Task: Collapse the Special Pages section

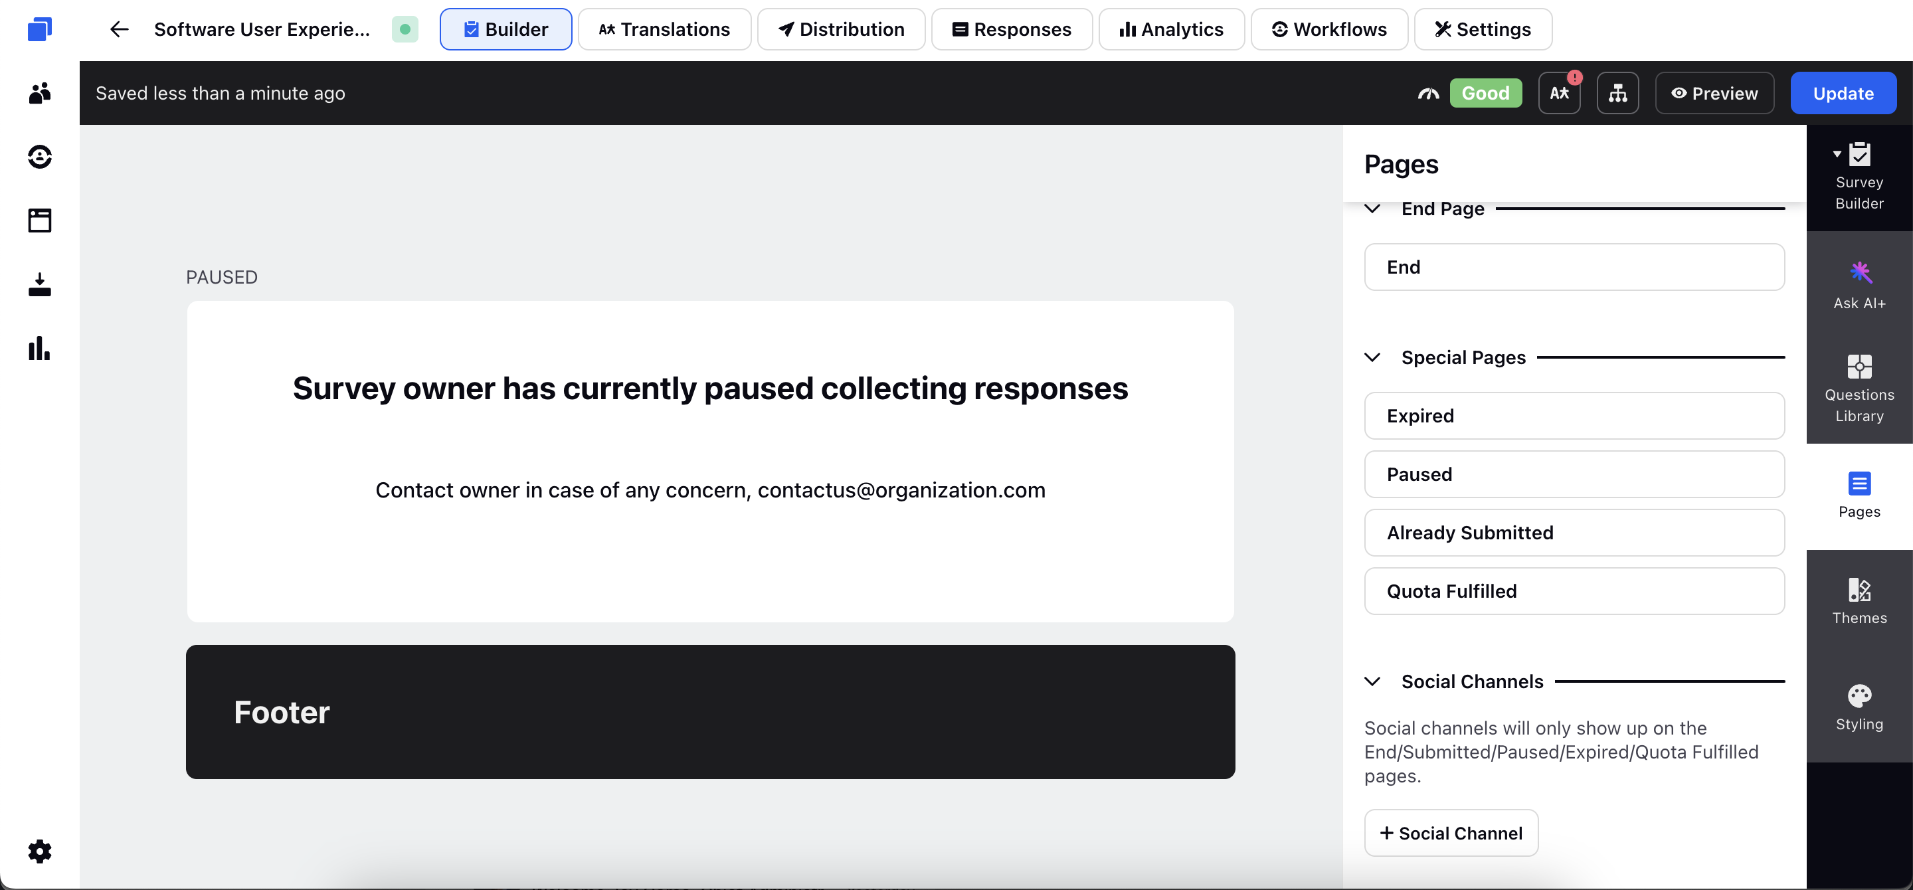Action: click(x=1372, y=357)
